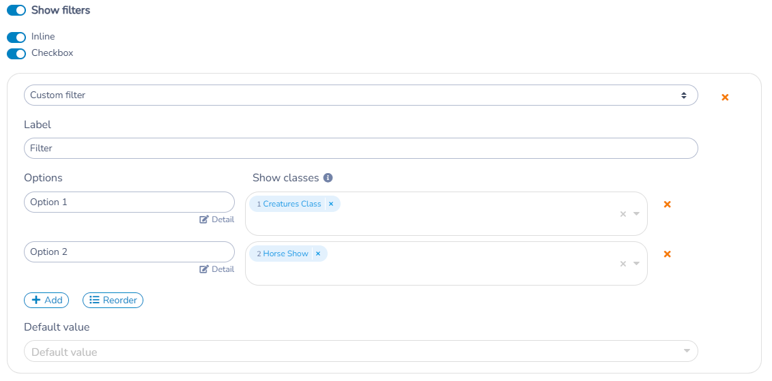This screenshot has height=381, width=772.
Task: Open Detail for Option 1
Action: 216,219
